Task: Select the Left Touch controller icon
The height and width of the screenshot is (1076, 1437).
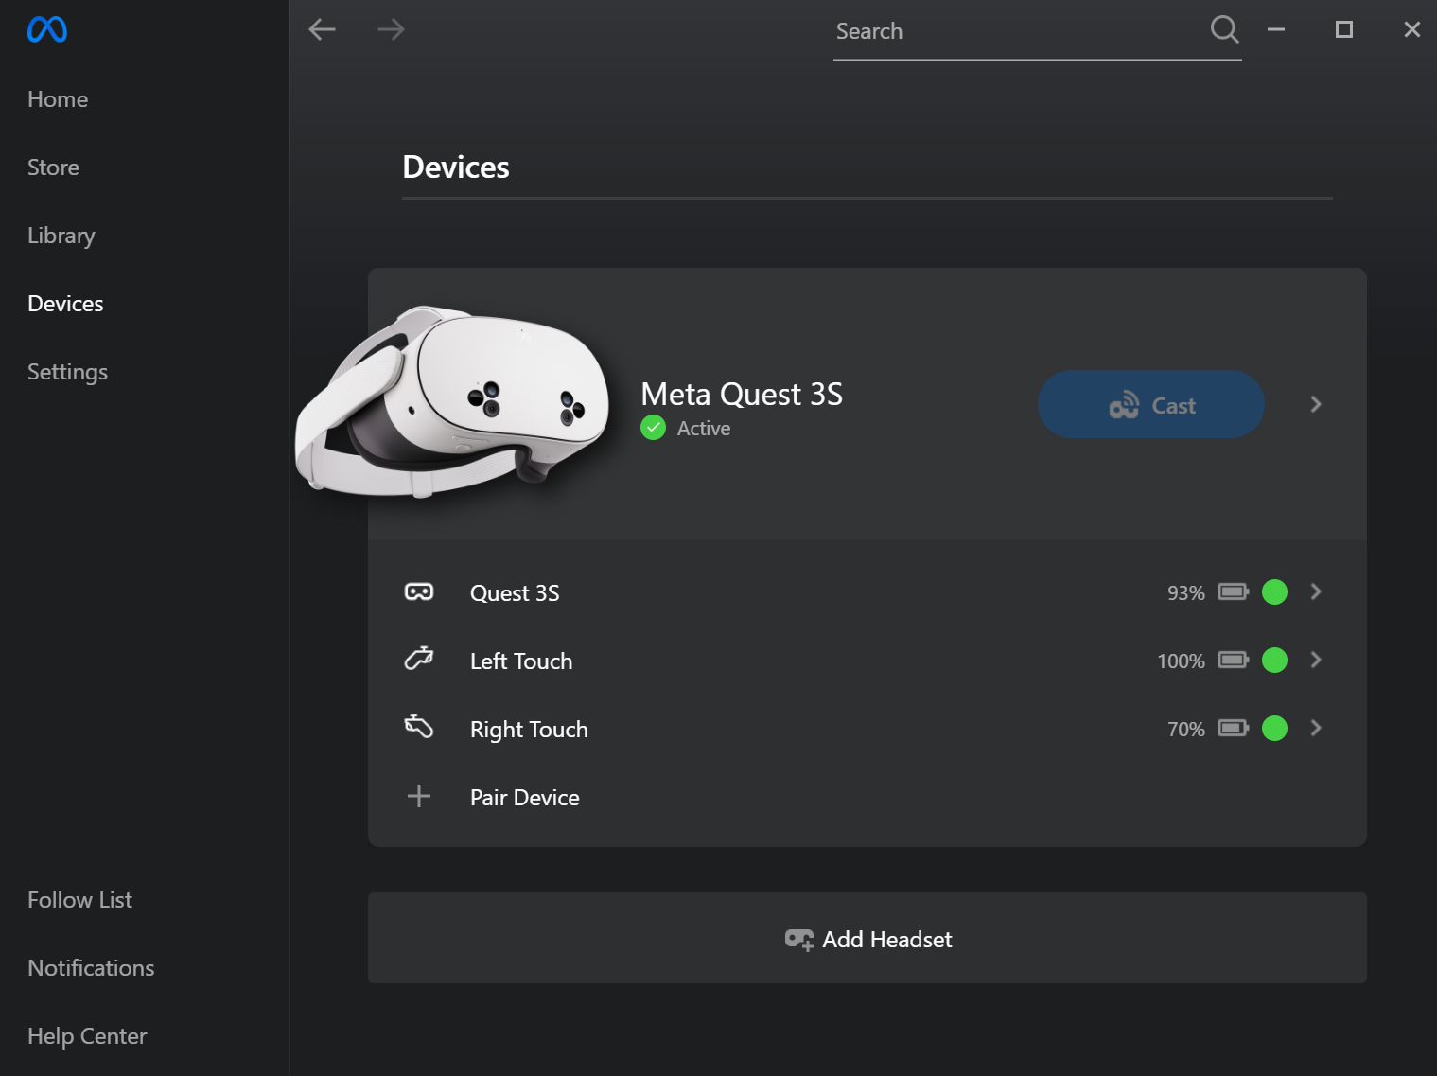Action: tap(418, 660)
